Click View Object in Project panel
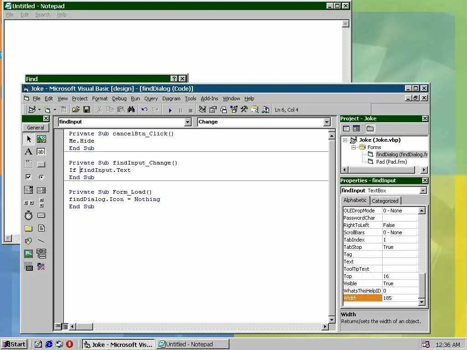Viewport: 467px width, 350px height. [356, 129]
